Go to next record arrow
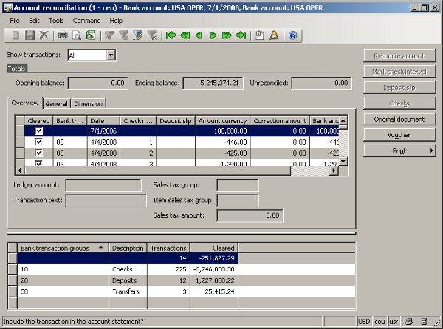 tap(213, 35)
